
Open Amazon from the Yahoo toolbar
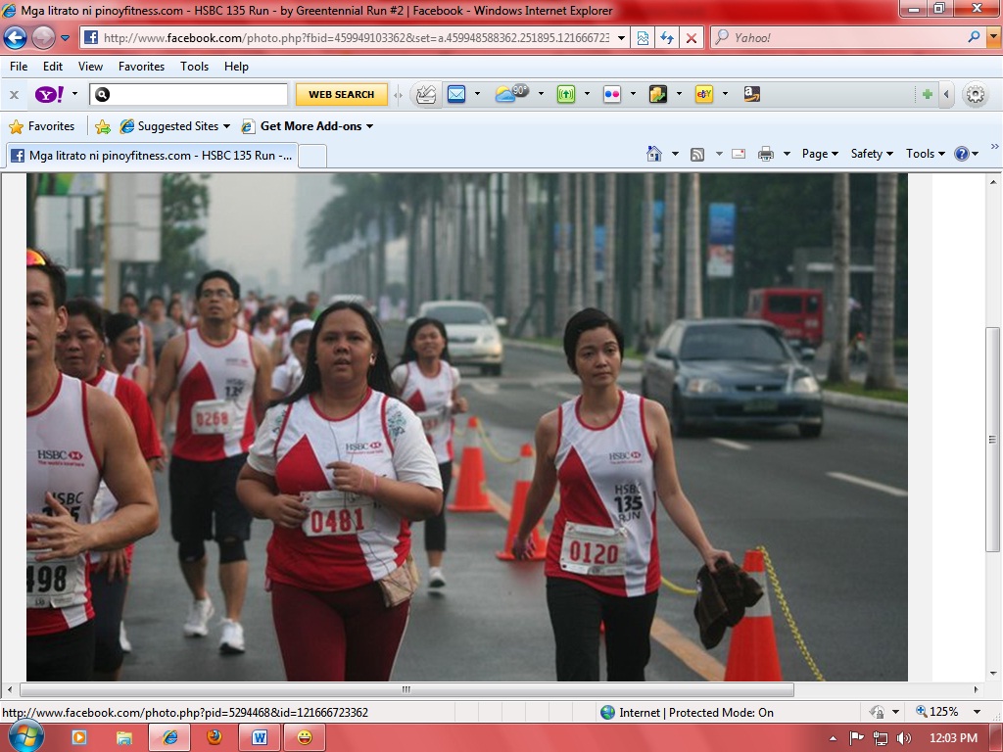[x=749, y=95]
